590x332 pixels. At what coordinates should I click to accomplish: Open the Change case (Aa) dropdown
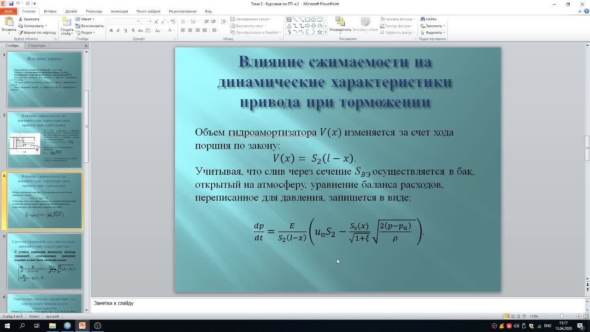(159, 30)
